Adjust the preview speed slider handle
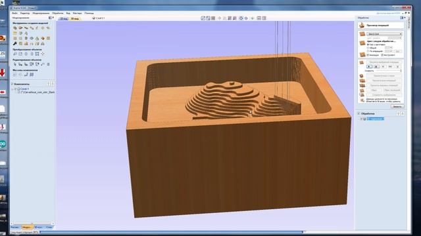Viewport: 421px width, 236px height. [x=401, y=71]
